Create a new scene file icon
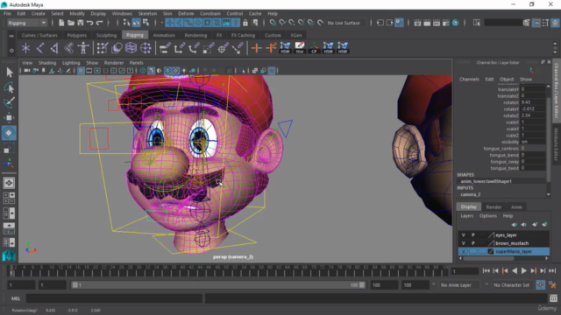Viewport: 561px width, 315px height. pos(61,23)
